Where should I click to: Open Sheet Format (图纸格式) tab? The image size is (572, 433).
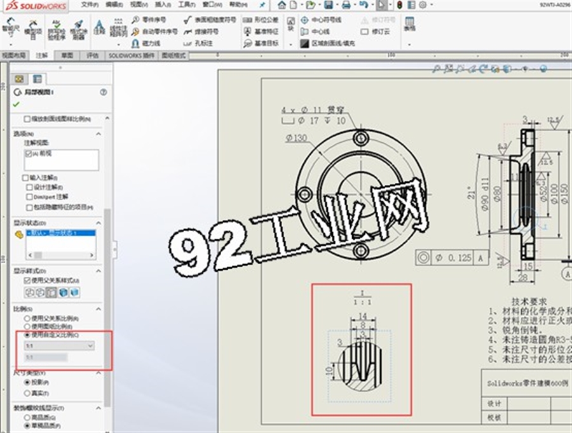[174, 55]
